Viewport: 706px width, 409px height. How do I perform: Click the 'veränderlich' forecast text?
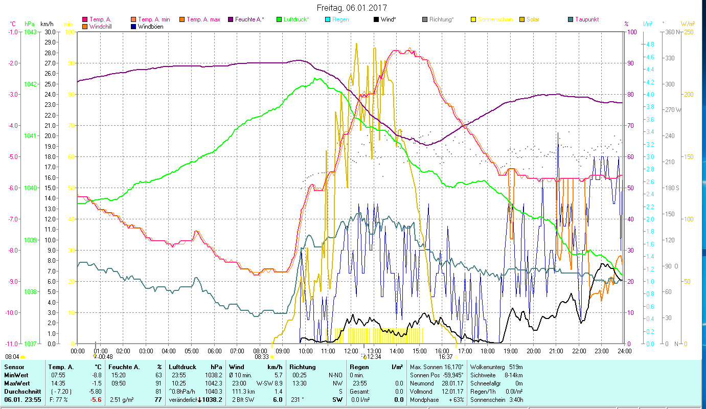click(183, 399)
